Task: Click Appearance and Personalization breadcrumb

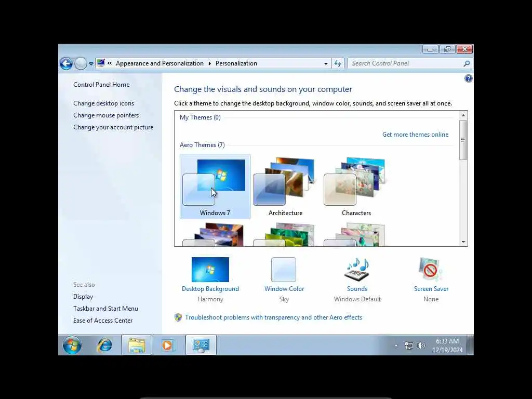Action: coord(160,63)
